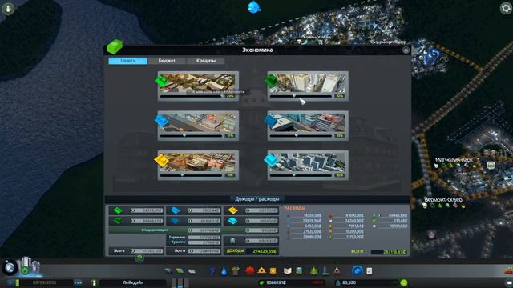Click the cyan office income icon
Viewport: 513px width, 288px height.
click(x=232, y=221)
